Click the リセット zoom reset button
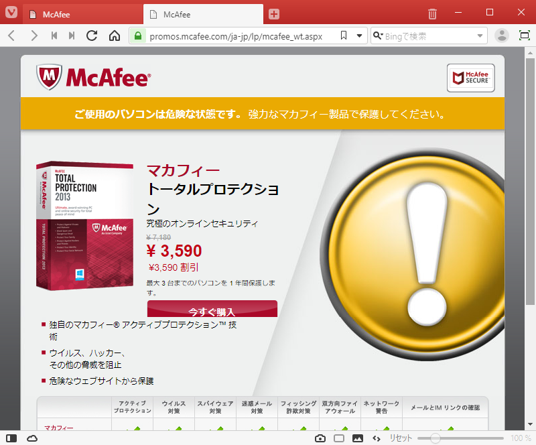The image size is (536, 445). coord(401,438)
